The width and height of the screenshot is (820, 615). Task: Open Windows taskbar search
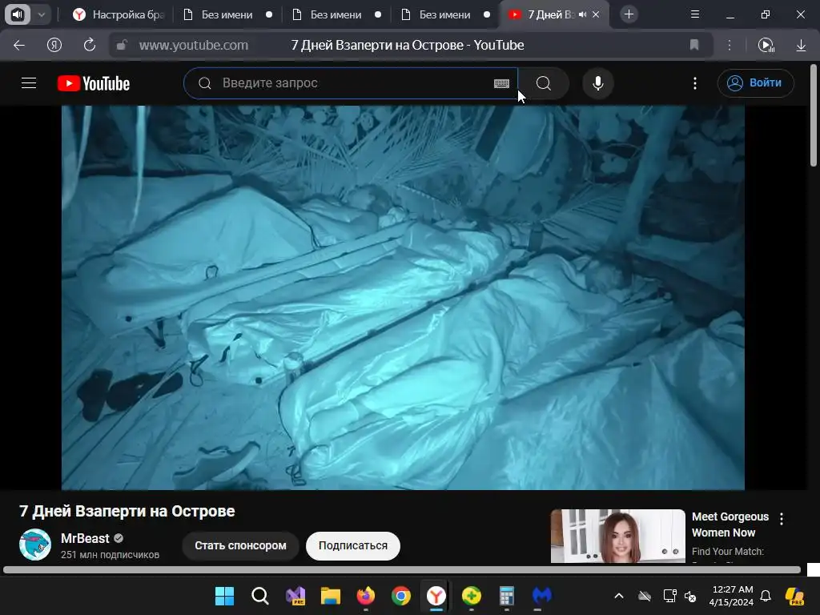260,596
